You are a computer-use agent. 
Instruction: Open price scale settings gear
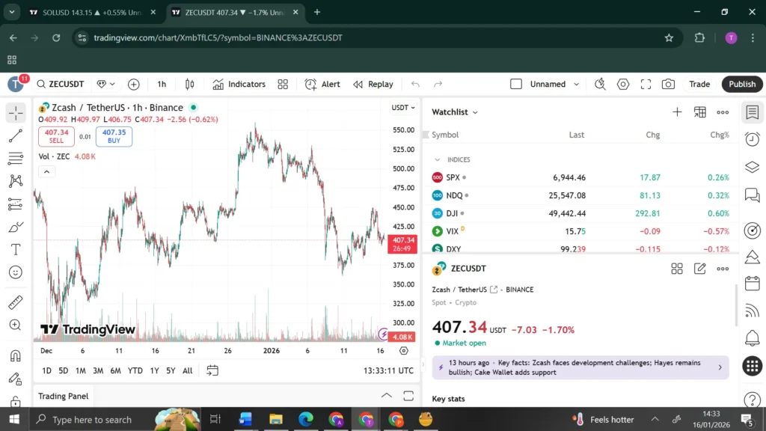coord(403,350)
